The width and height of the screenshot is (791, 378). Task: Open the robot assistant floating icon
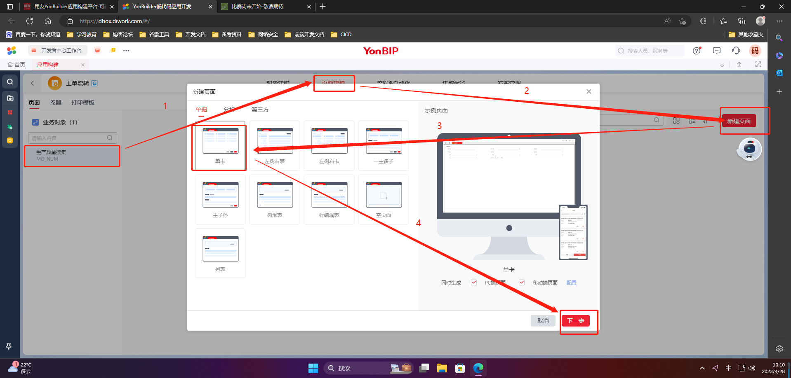pyautogui.click(x=749, y=149)
